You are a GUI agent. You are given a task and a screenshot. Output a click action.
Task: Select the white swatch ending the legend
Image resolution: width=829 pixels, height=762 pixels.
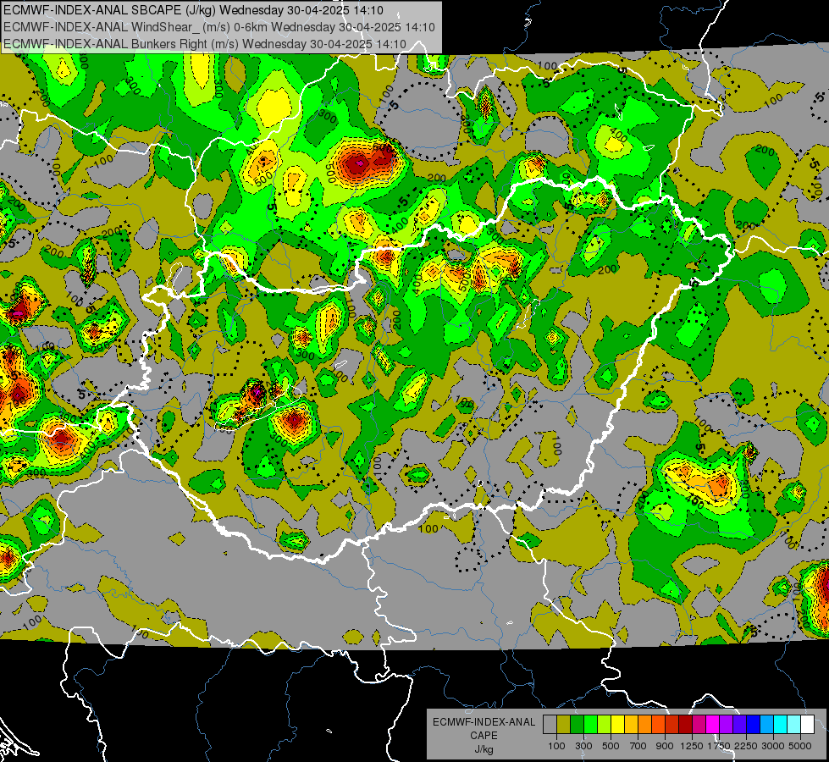pos(807,725)
